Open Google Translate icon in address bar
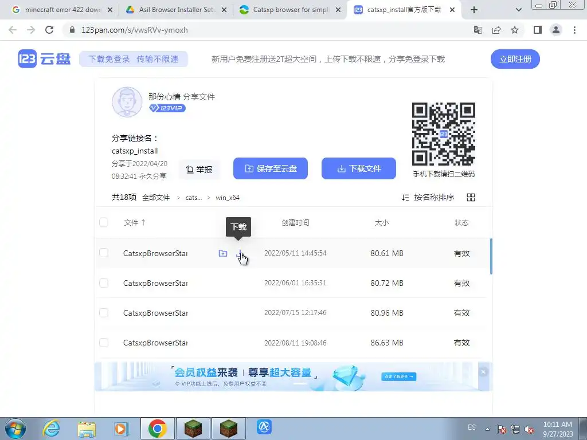Viewport: 587px width, 440px height. point(478,30)
